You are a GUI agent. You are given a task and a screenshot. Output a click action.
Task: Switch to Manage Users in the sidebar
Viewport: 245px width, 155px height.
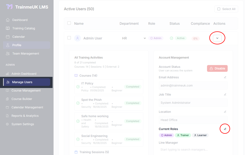[x=7, y=82]
